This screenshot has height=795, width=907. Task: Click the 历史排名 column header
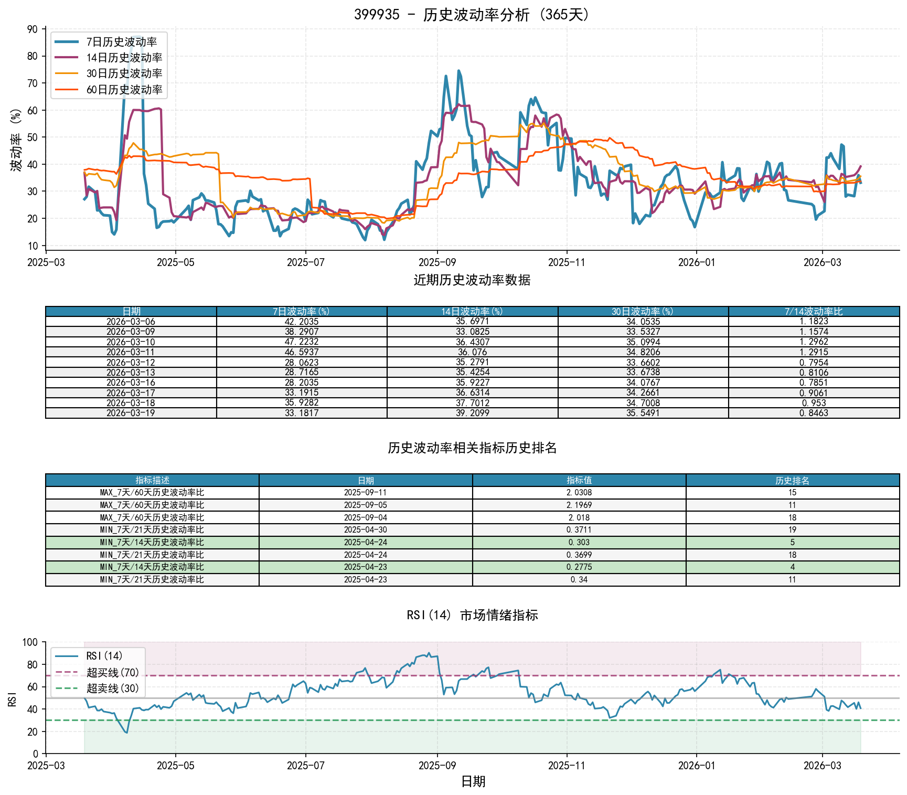(x=792, y=480)
